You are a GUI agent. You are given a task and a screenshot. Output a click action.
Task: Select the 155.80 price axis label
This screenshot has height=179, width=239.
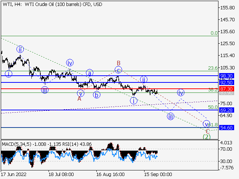tap(227, 7)
